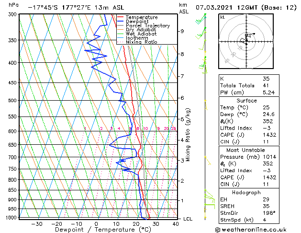Click the Totals Totals value 41
This screenshot has height=233, width=301.
266,85
